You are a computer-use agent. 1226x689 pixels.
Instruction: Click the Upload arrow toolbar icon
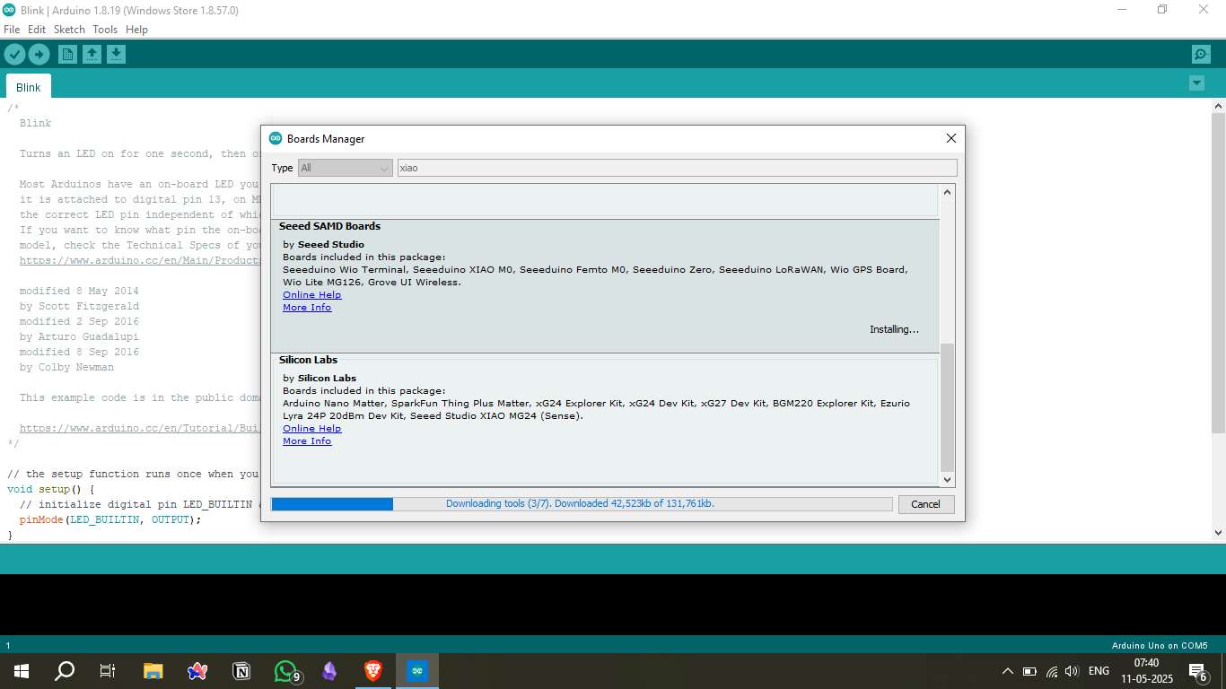39,55
